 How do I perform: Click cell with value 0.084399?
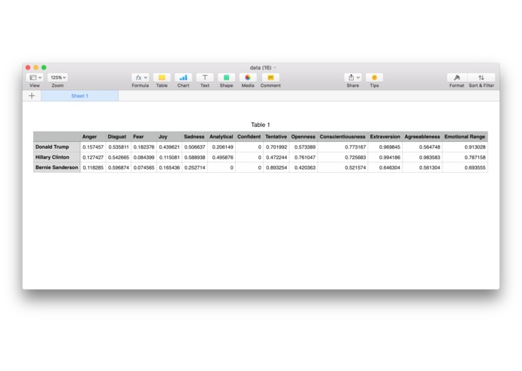tap(143, 158)
